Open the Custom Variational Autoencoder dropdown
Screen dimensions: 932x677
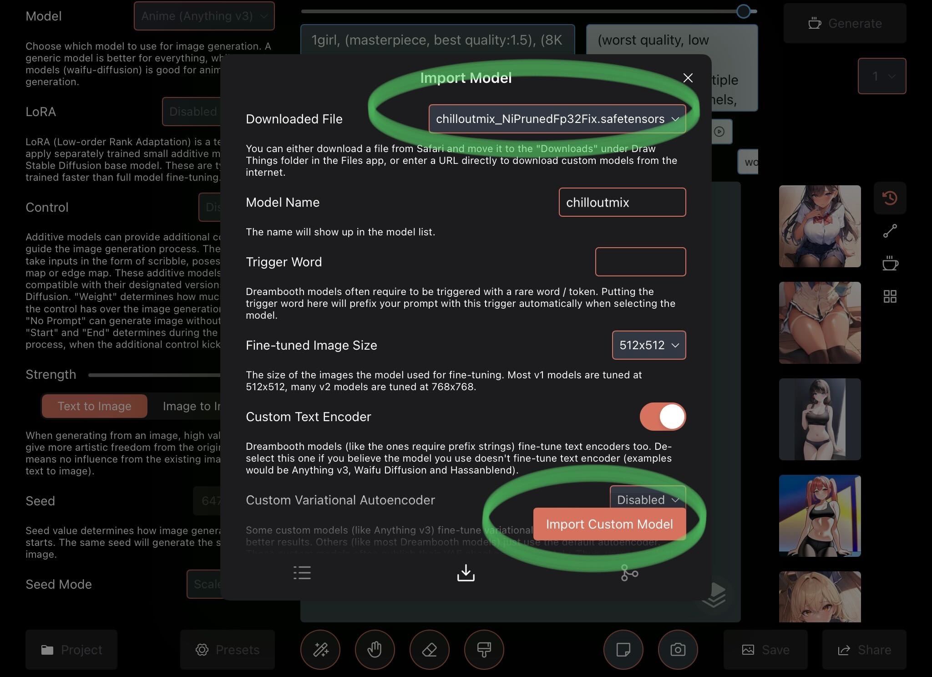pyautogui.click(x=647, y=497)
